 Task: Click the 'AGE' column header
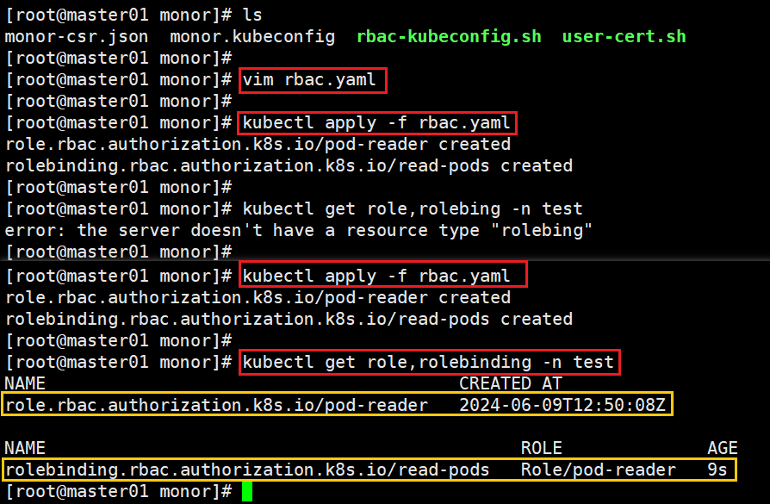tap(722, 448)
